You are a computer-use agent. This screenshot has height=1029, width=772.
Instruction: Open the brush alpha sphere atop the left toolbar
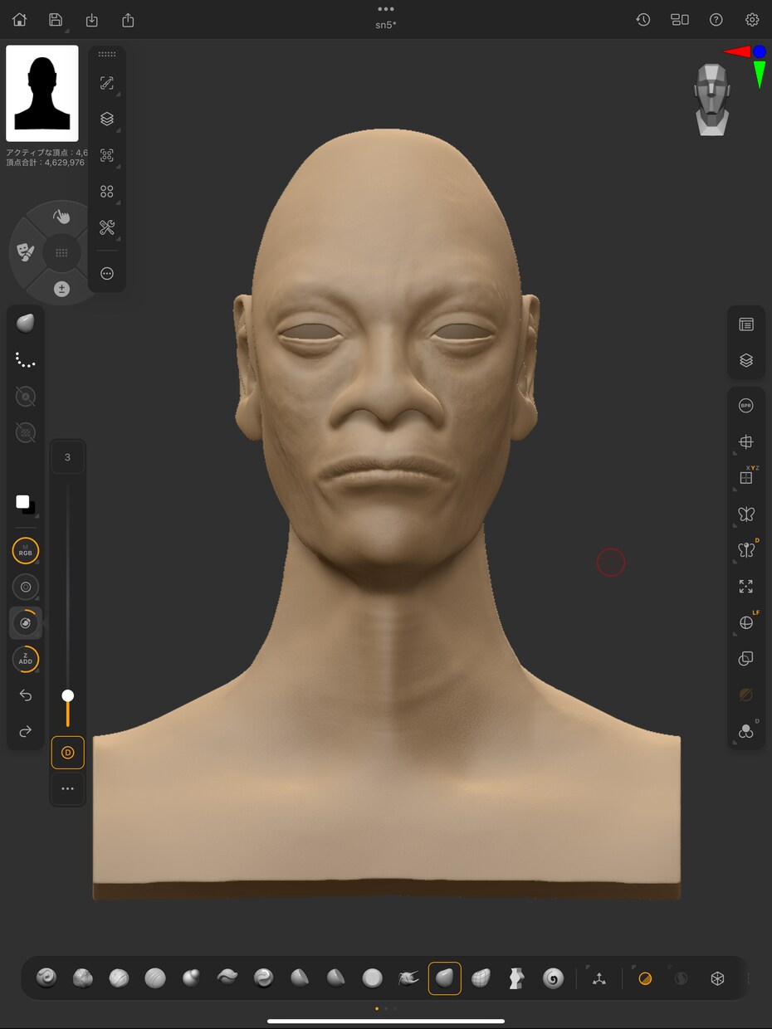point(23,322)
